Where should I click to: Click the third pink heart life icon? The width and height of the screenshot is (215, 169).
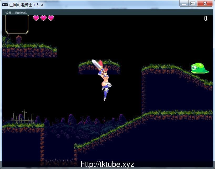click(51, 18)
